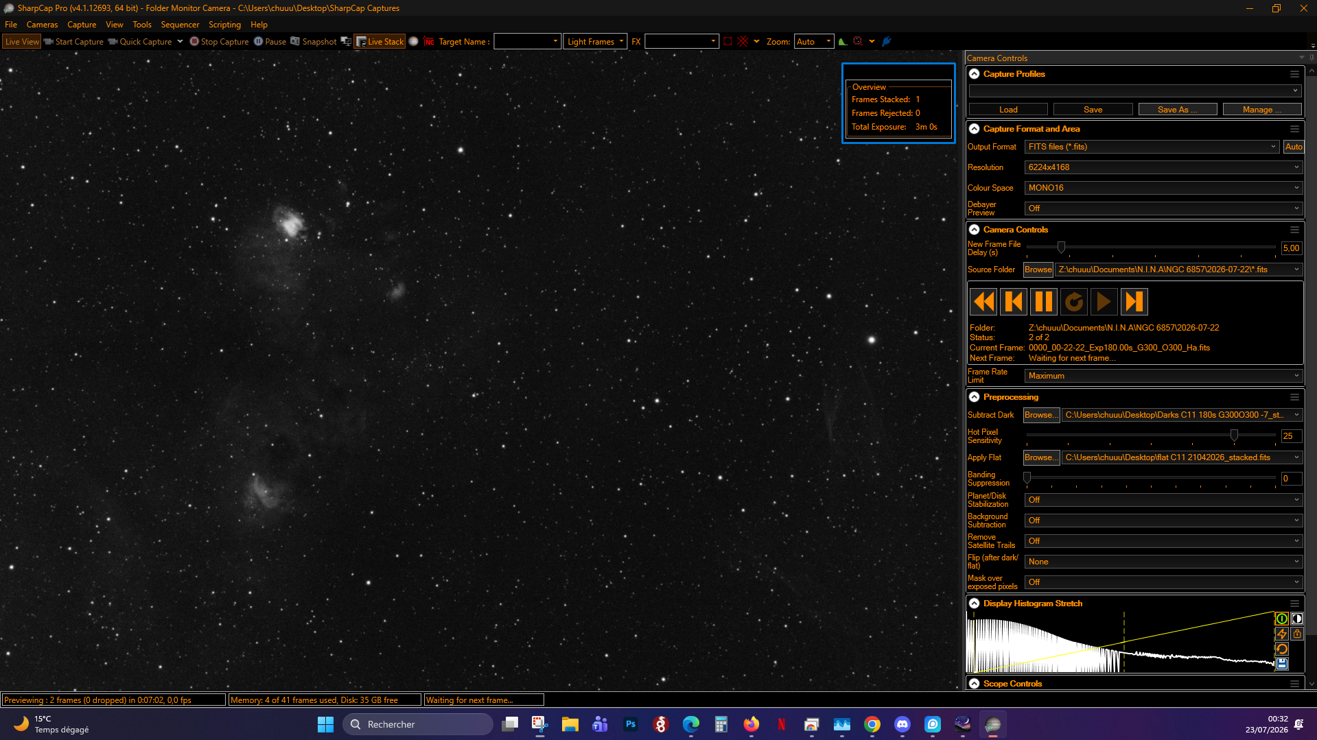The height and width of the screenshot is (740, 1317).
Task: Open the Output Format dropdown
Action: pos(1152,147)
